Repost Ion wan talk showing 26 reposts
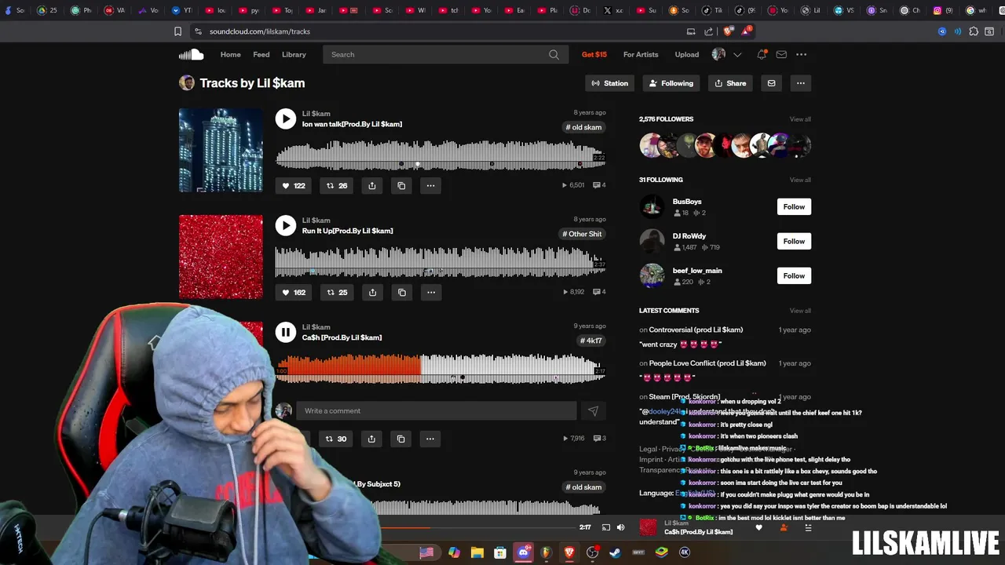 click(x=337, y=185)
